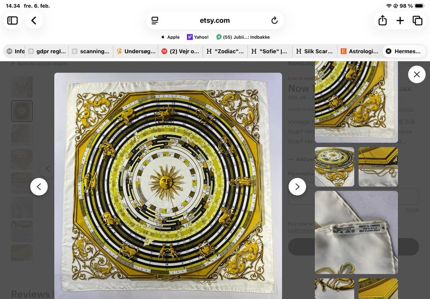
Task: Open the Share sheet
Action: pos(383,20)
